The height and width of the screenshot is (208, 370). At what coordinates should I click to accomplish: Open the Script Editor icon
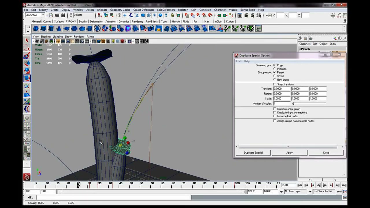coord(345,197)
